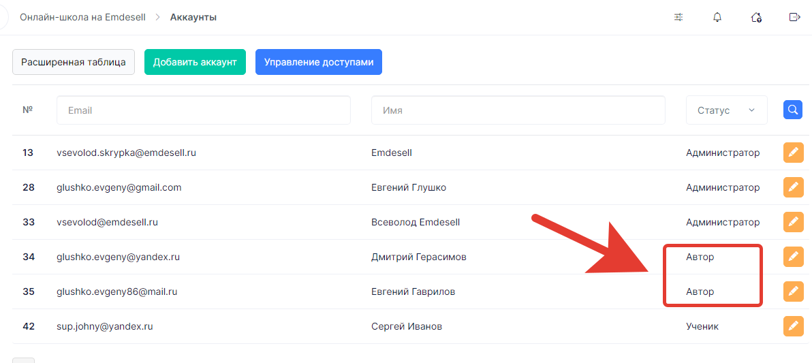
Task: Open the Статус filter dropdown
Action: pyautogui.click(x=727, y=110)
